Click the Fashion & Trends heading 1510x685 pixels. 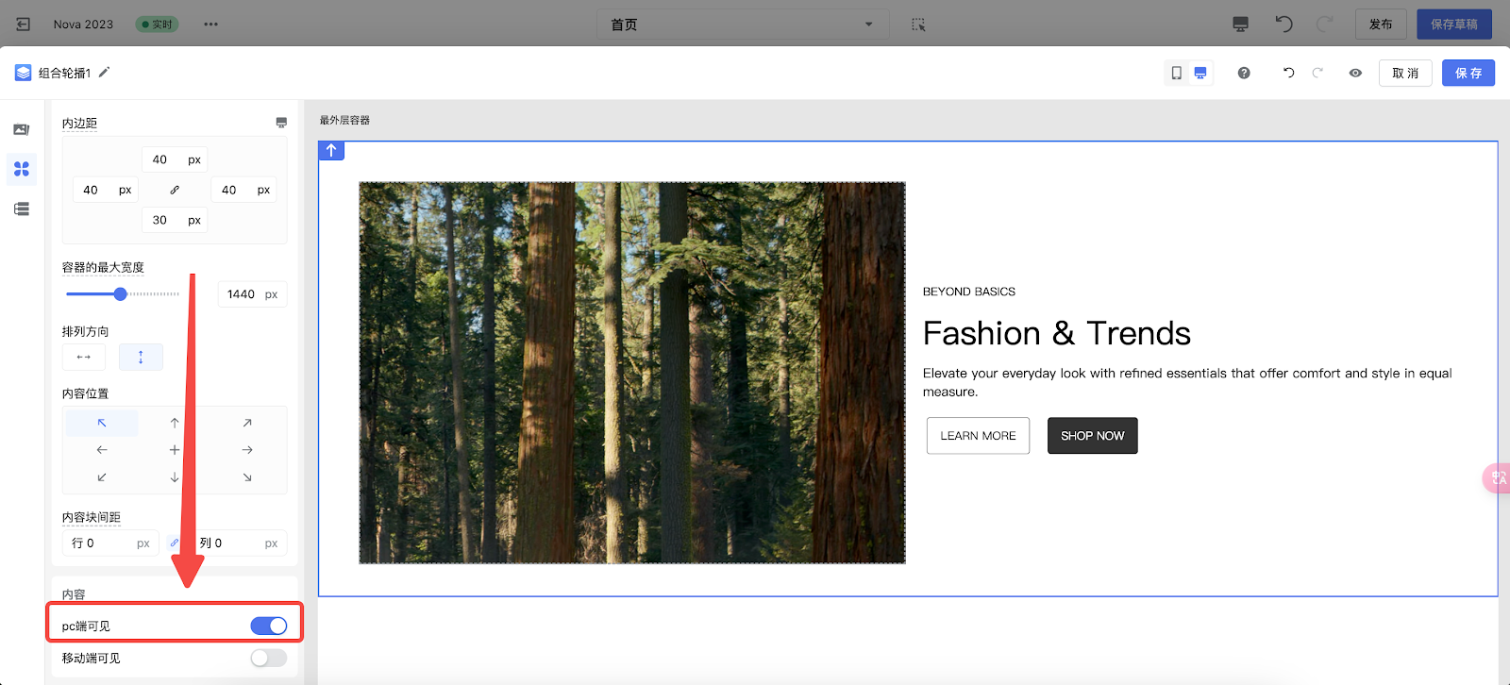pyautogui.click(x=1057, y=333)
